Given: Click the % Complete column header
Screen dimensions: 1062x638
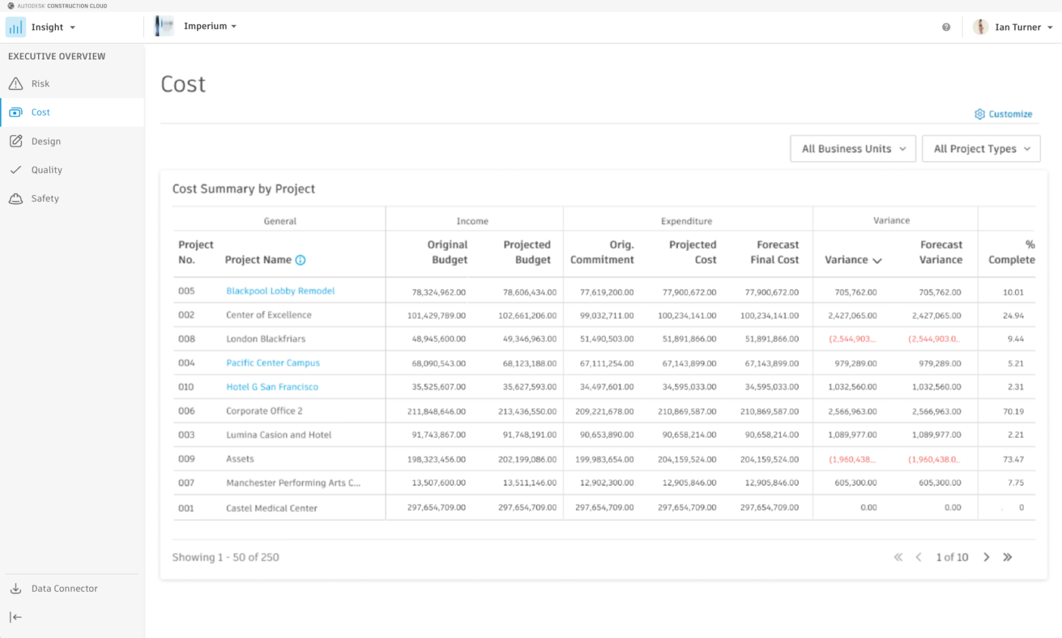Looking at the screenshot, I should (1012, 252).
